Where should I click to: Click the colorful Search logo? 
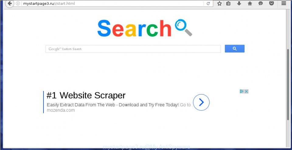point(145,28)
